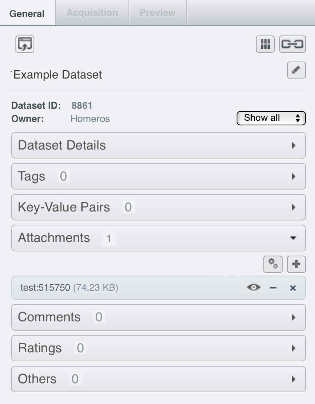The width and height of the screenshot is (315, 404).
Task: Edit the dataset name with pencil icon
Action: pyautogui.click(x=296, y=70)
